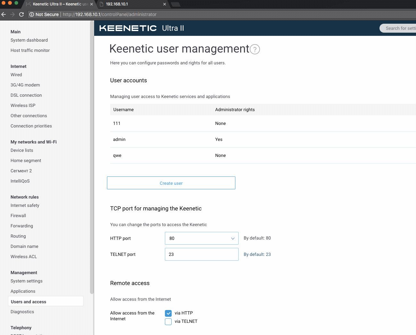416x335 pixels.
Task: Click the Not Secure info icon
Action: 32,14
